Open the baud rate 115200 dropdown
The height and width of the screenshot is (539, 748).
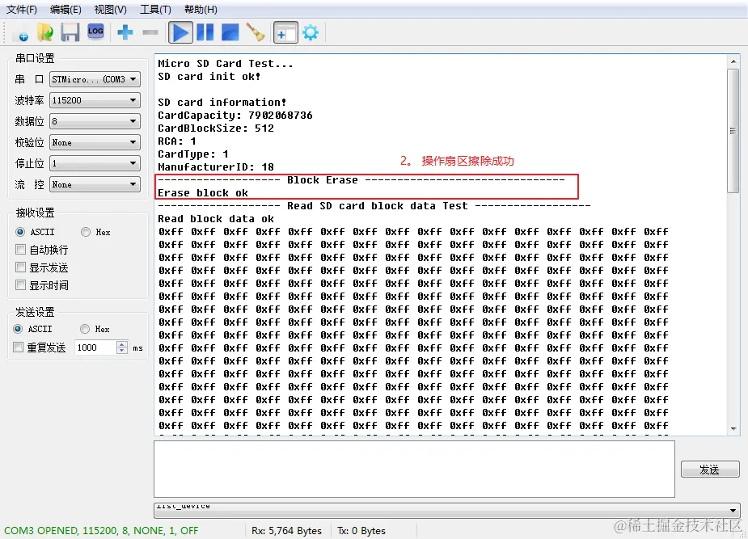point(95,100)
